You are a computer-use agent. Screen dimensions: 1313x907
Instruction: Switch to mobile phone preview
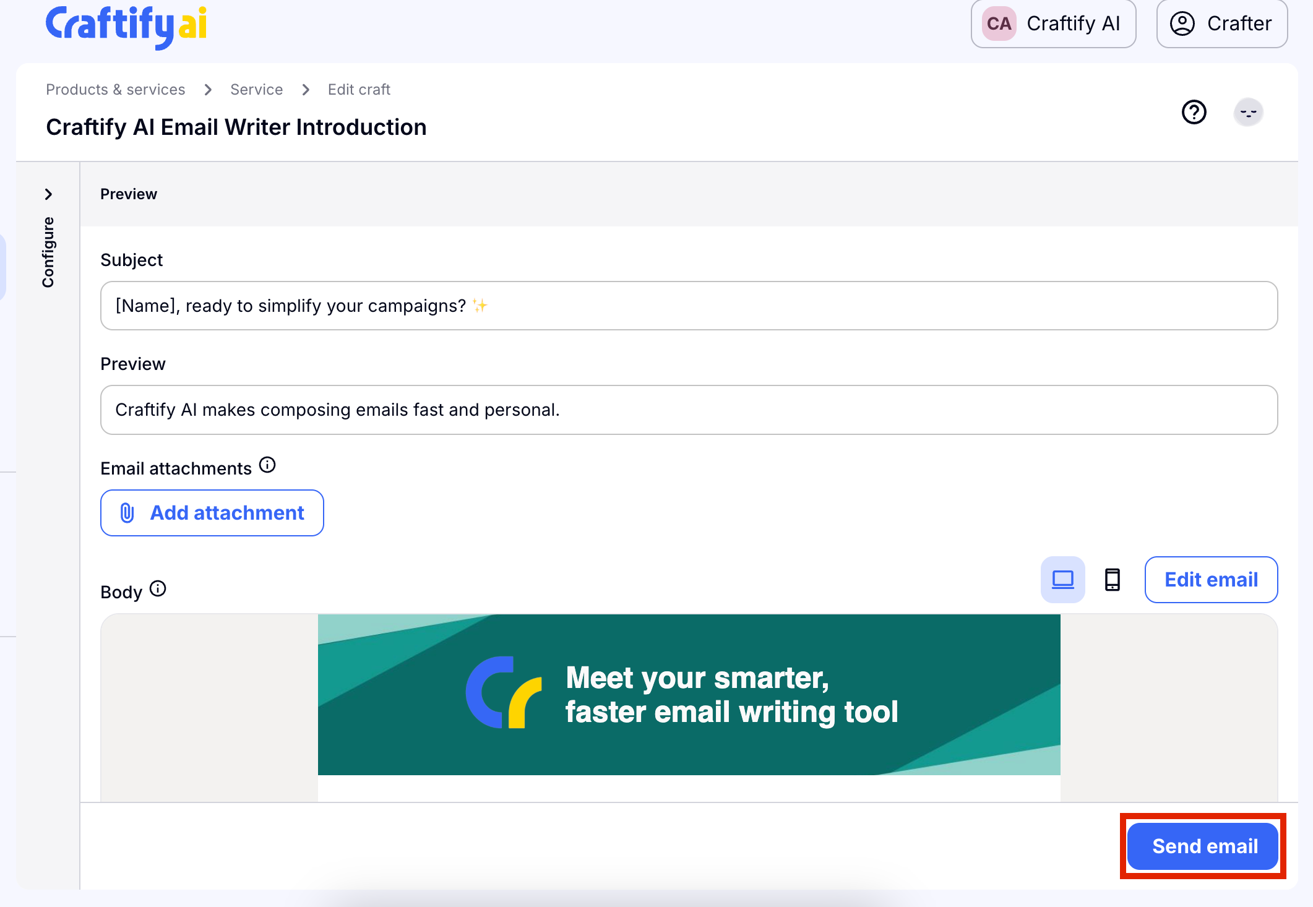1112,580
